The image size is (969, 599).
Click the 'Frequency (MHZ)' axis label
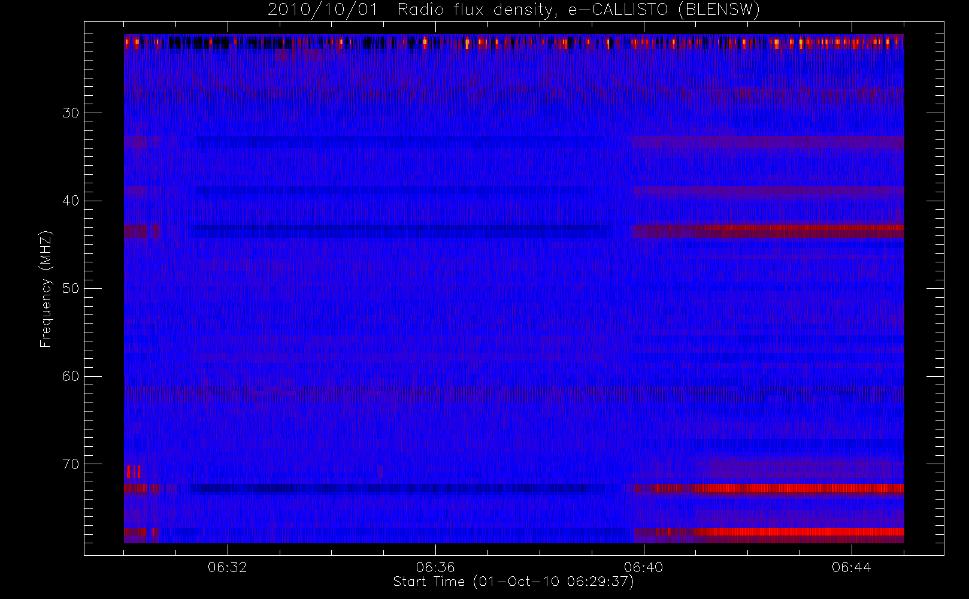[46, 289]
